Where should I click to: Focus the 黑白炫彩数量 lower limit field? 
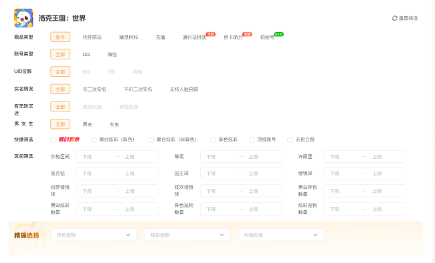(x=96, y=209)
